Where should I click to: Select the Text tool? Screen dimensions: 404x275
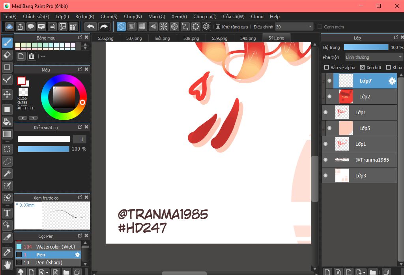coord(7,213)
